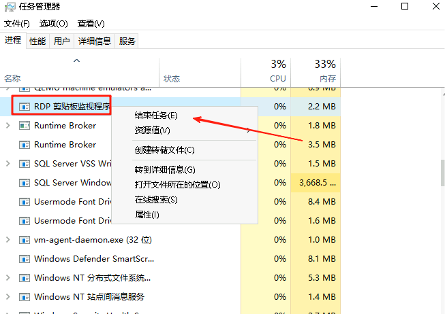Image resolution: width=445 pixels, height=314 pixels.
Task: Click the SQL Server VSS Writer process icon
Action: pyautogui.click(x=25, y=164)
